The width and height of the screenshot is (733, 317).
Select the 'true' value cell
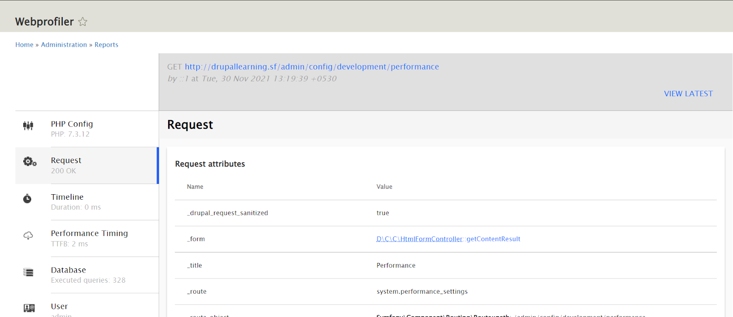(x=383, y=213)
